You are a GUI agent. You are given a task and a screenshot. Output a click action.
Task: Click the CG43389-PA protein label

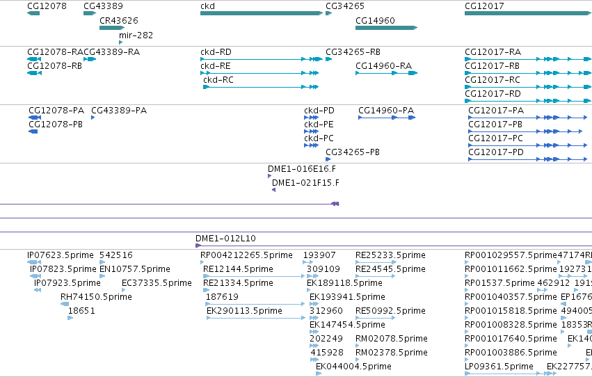click(x=119, y=110)
